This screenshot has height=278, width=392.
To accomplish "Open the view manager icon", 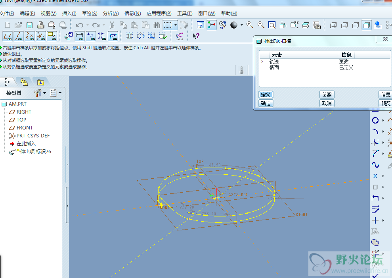I will click(317, 25).
